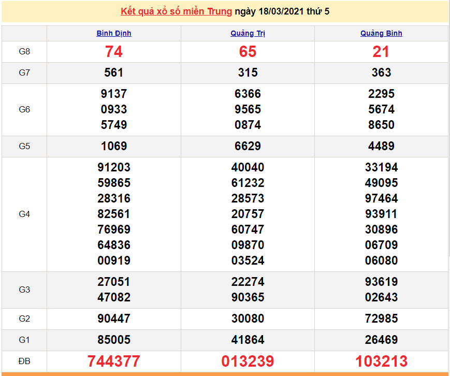The height and width of the screenshot is (376, 450).
Task: Click the Quảng Bình special prize 103213
Action: tap(381, 361)
